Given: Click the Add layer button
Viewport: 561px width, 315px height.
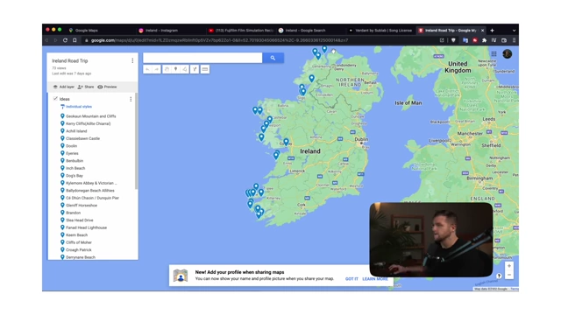Looking at the screenshot, I should tap(64, 87).
